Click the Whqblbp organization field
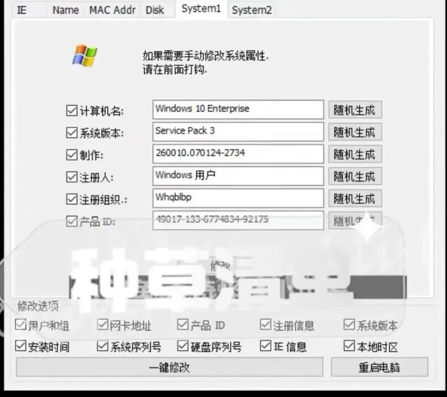Screen dimensions: 447x397 (238, 198)
